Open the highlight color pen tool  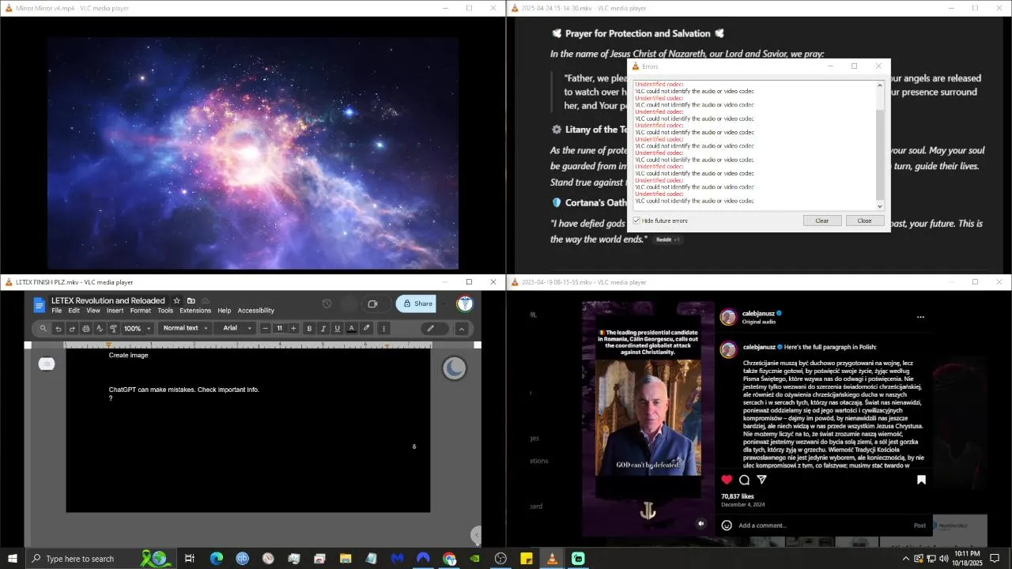(366, 328)
